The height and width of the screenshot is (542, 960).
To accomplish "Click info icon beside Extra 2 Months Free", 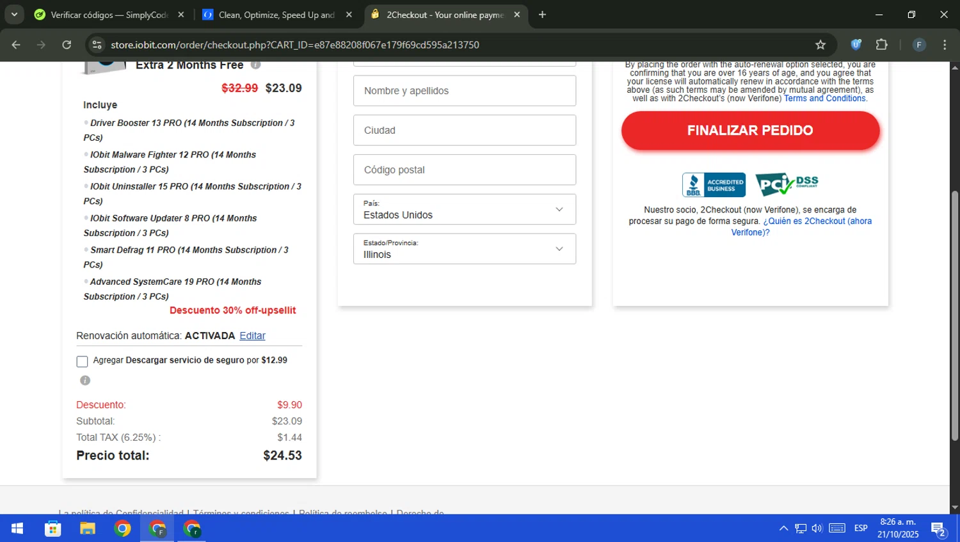I will [255, 65].
